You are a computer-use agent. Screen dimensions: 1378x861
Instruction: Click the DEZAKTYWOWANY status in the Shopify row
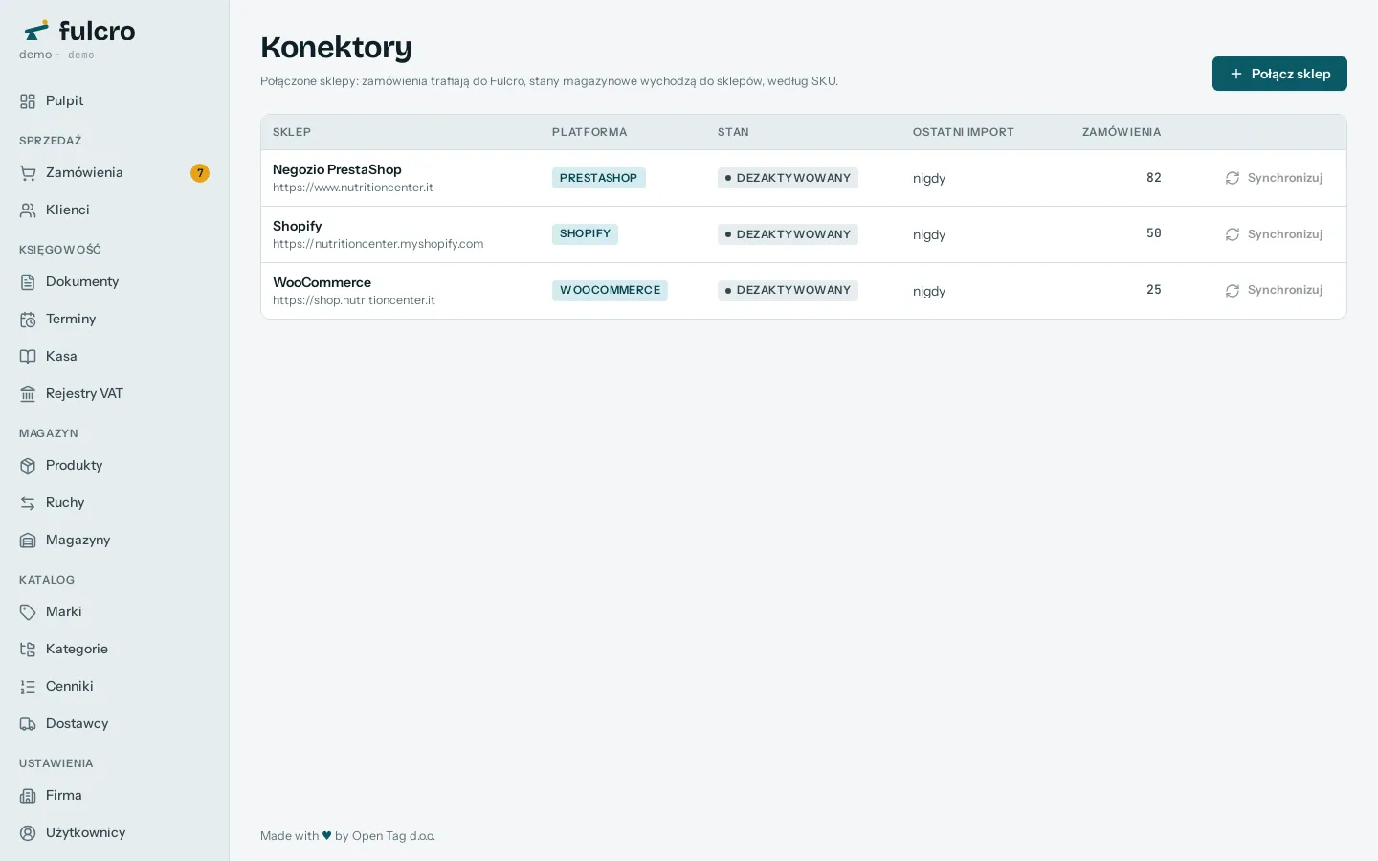point(788,234)
